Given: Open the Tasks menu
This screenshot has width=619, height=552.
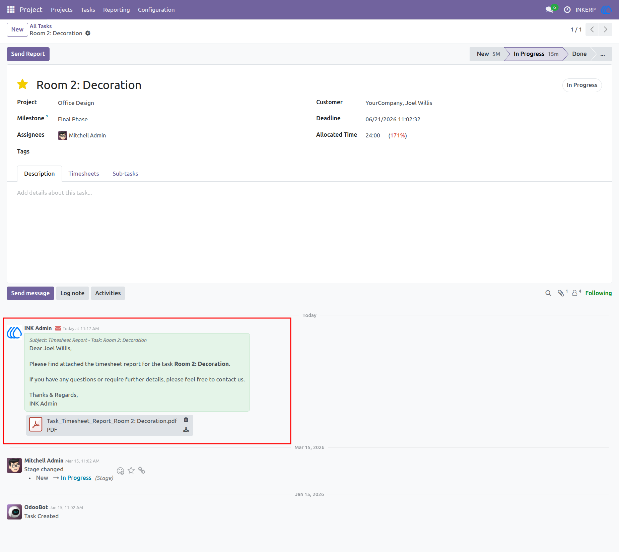Looking at the screenshot, I should click(x=88, y=10).
